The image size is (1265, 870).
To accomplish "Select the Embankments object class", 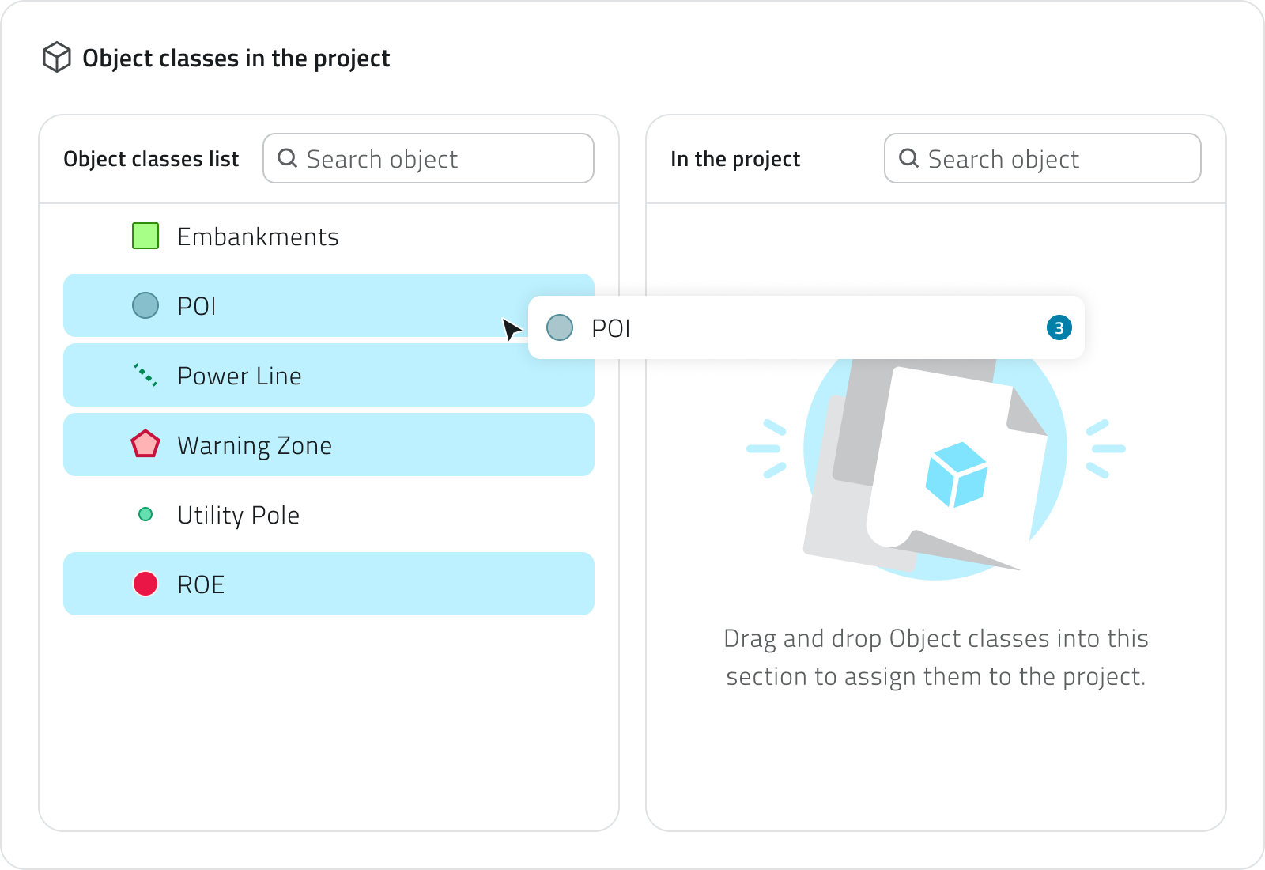I will [258, 236].
